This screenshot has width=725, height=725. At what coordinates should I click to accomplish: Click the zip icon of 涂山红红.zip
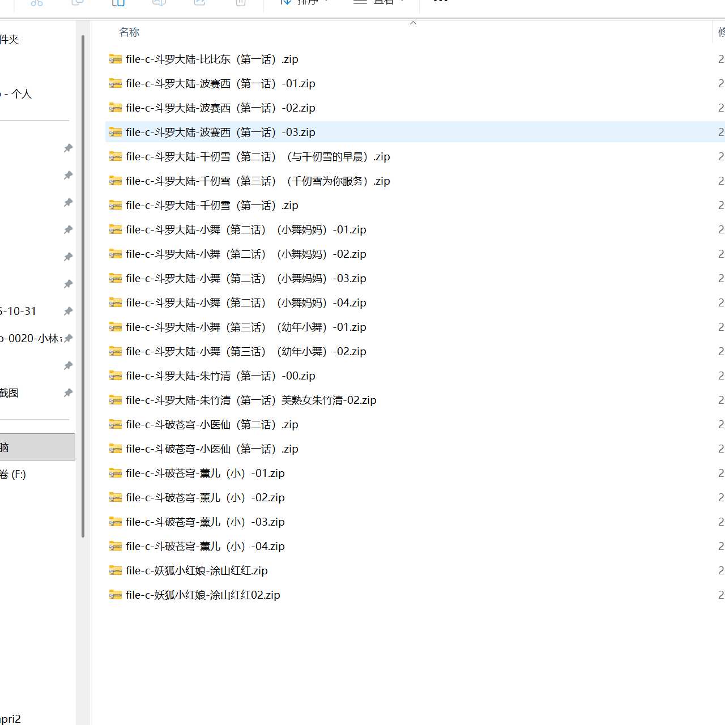pyautogui.click(x=116, y=570)
